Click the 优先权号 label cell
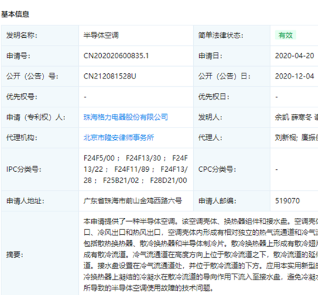 point(40,97)
